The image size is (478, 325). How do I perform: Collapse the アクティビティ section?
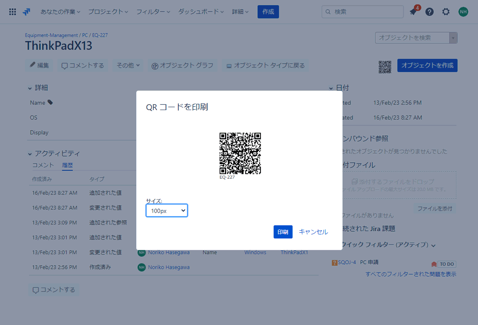pyautogui.click(x=31, y=154)
